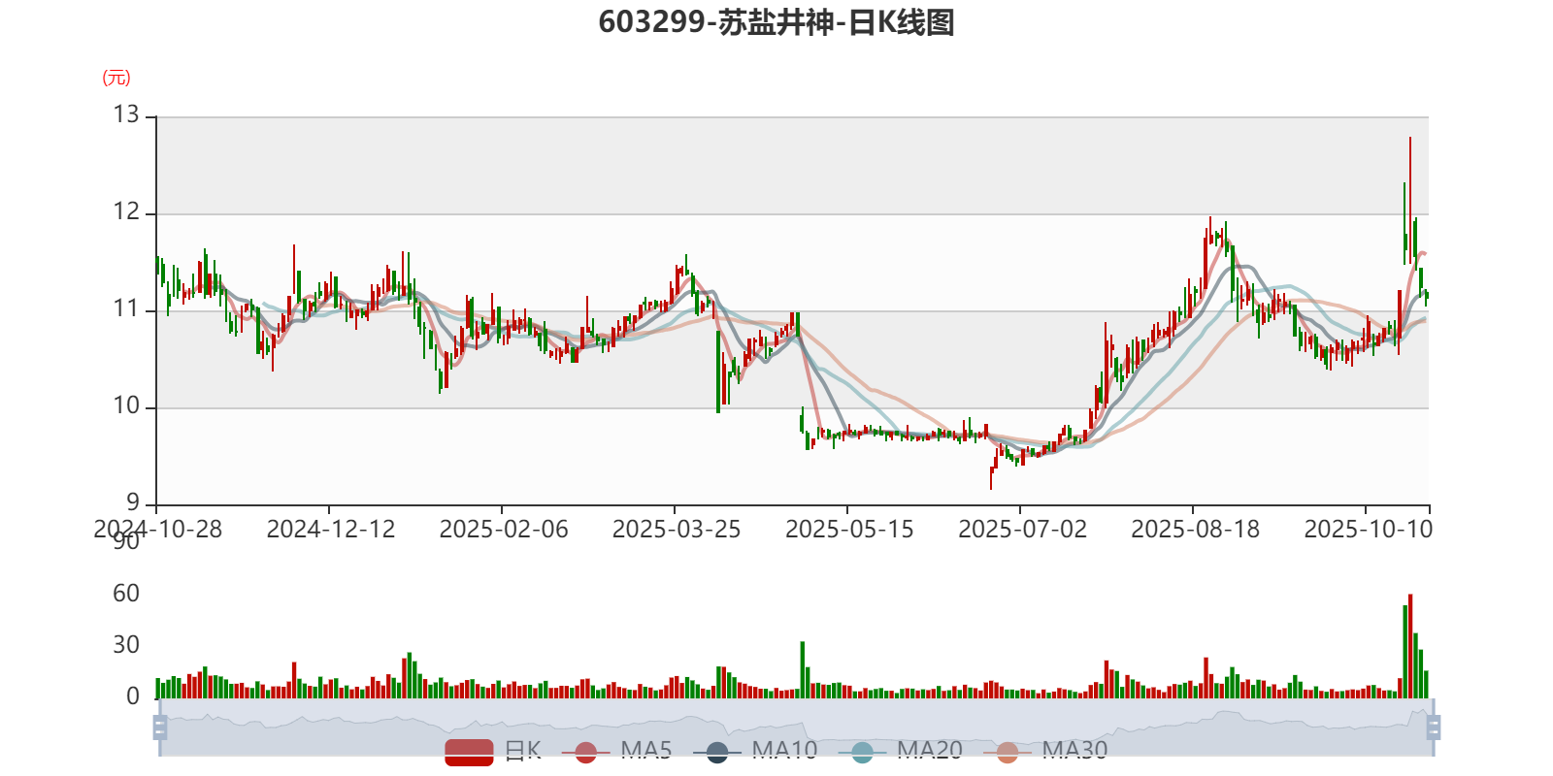Viewport: 1553px width, 776px height.
Task: Click the left handle of the zoom slider
Action: [160, 727]
